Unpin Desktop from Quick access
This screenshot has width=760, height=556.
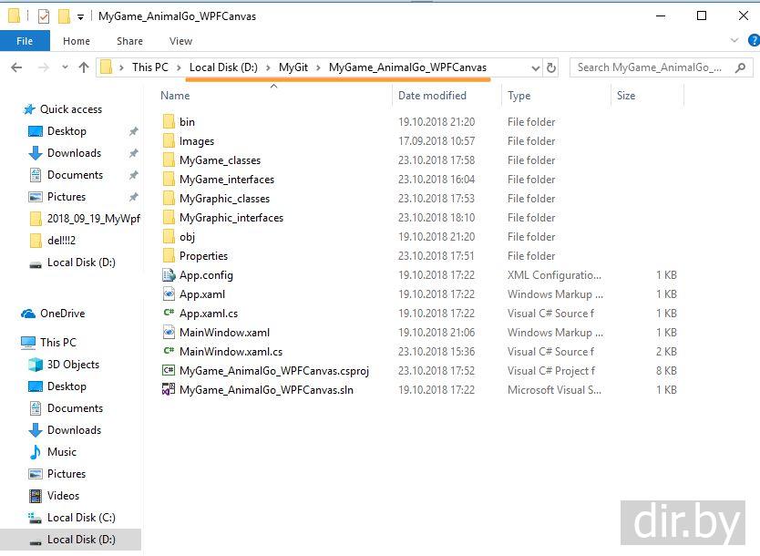[x=134, y=131]
